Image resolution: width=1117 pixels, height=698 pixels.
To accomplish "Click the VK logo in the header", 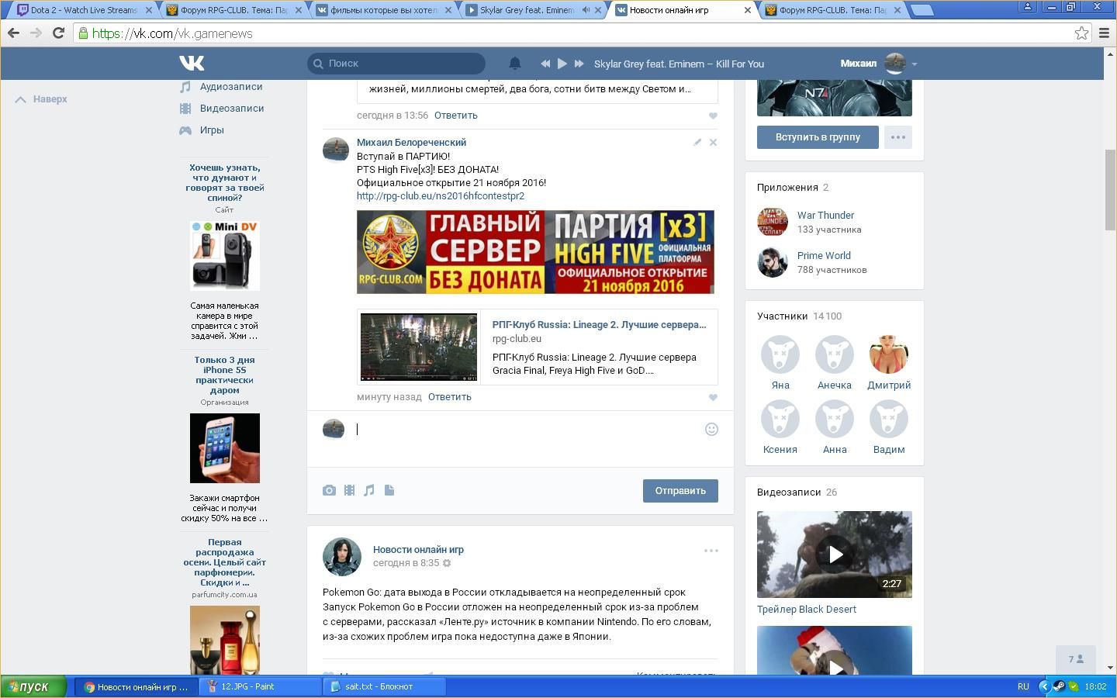I will 192,64.
